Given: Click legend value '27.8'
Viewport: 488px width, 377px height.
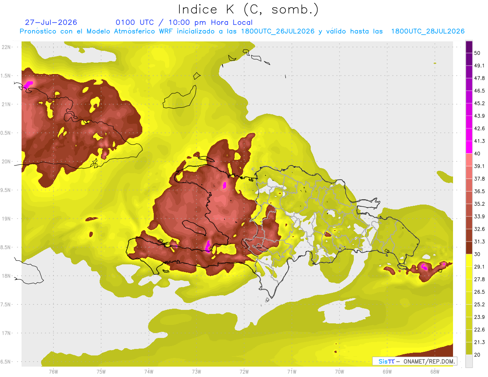Looking at the screenshot, I should (x=479, y=279).
